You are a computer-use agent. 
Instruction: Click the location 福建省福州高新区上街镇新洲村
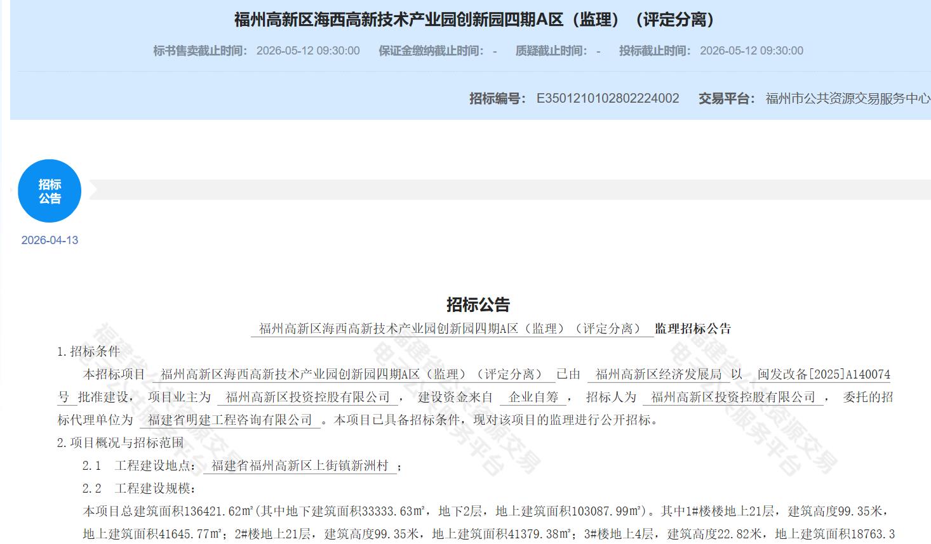click(x=300, y=465)
